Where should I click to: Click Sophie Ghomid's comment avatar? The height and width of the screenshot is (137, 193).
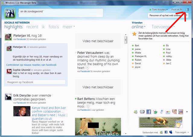[9, 71]
